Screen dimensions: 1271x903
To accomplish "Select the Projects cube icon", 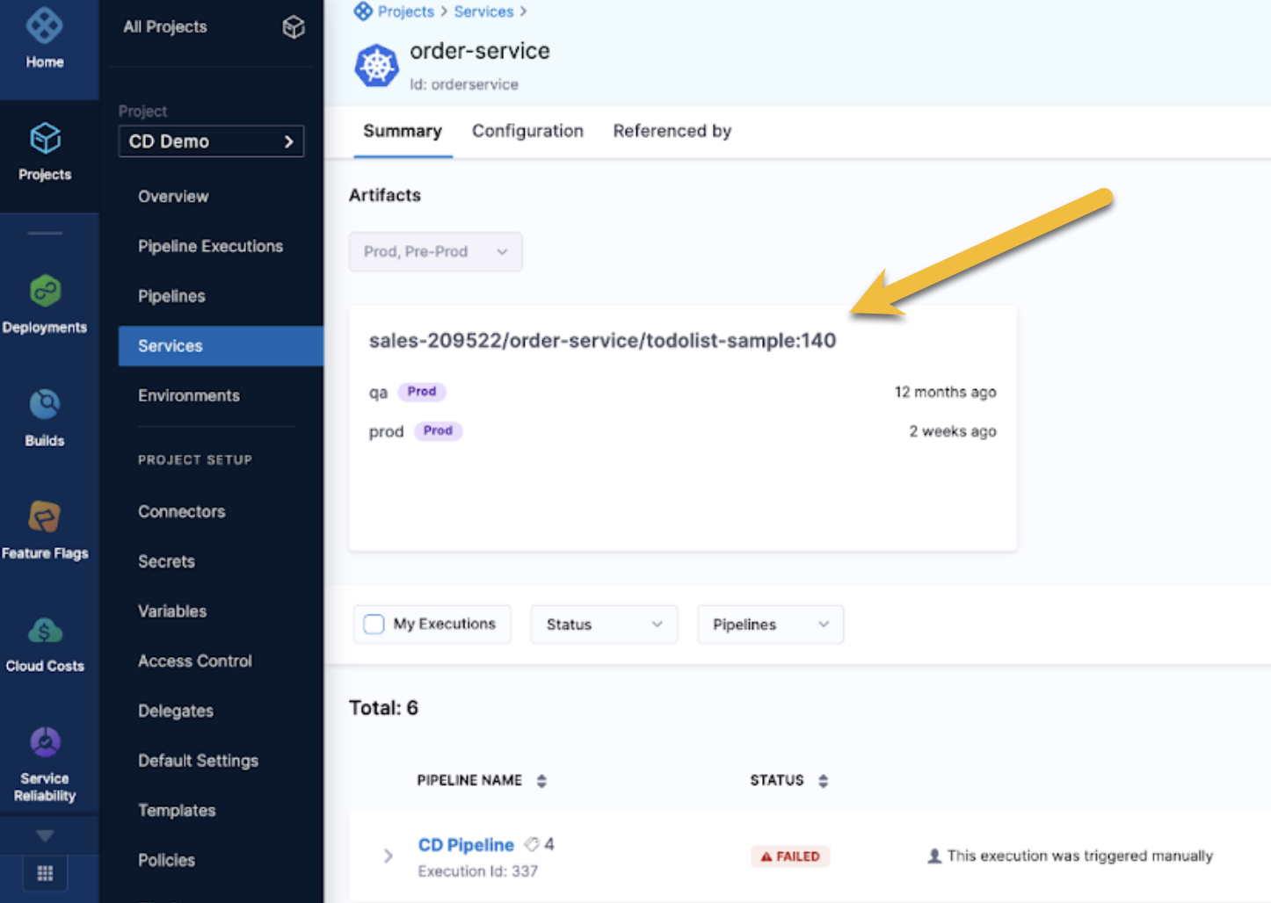I will [45, 139].
